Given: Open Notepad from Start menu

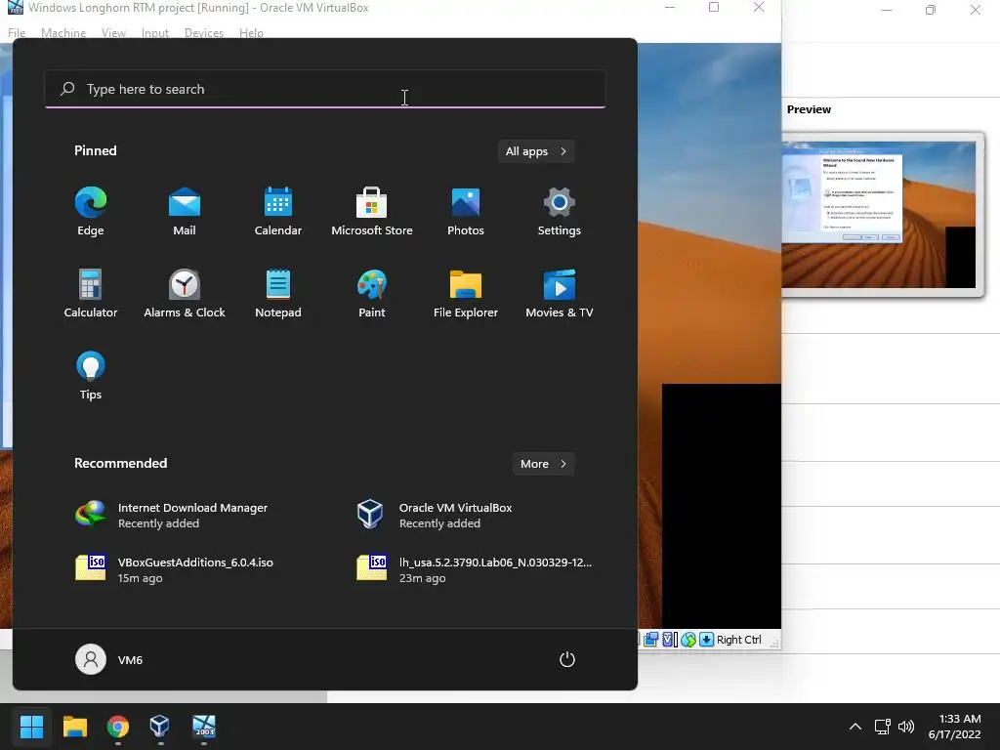Looking at the screenshot, I should click(278, 293).
